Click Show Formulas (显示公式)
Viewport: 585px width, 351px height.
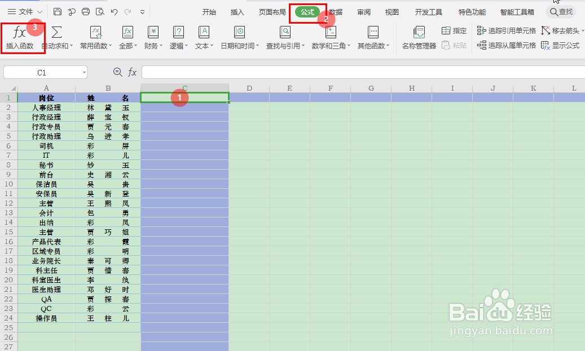pos(560,45)
